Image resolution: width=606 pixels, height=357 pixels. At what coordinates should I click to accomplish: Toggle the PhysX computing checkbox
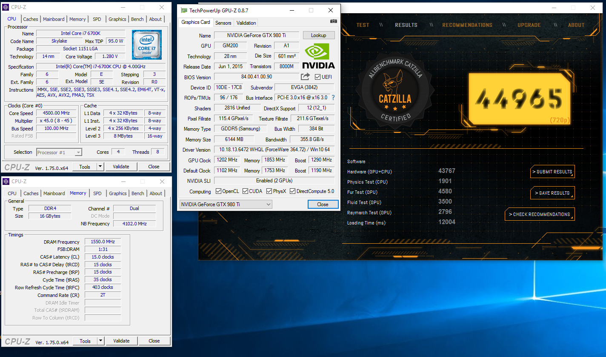(269, 191)
